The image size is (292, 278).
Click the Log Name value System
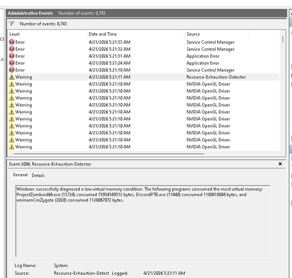61,266
